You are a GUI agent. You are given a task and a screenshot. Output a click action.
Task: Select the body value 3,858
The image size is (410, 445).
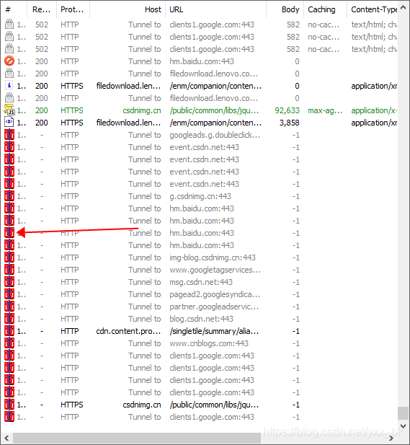point(289,123)
